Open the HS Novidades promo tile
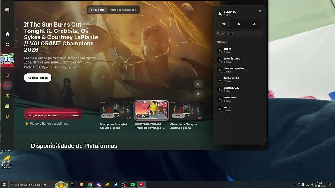Image resolution: width=335 pixels, height=188 pixels. coord(7,60)
